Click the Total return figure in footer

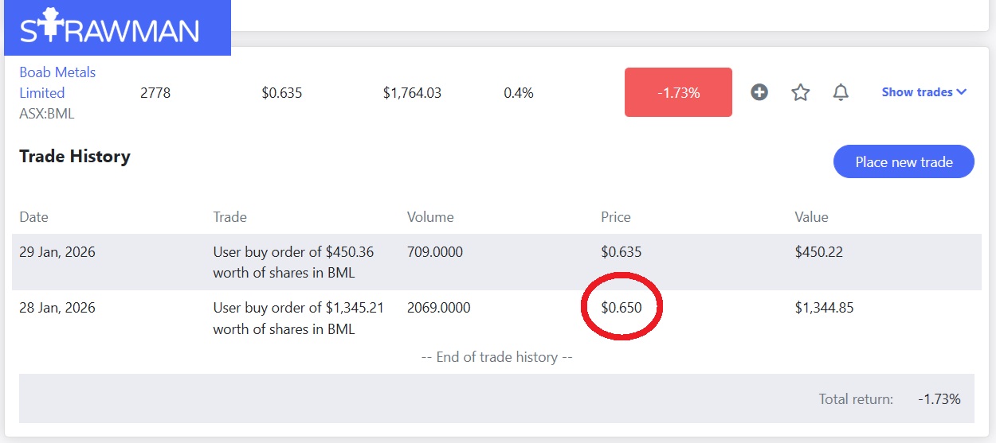point(939,399)
